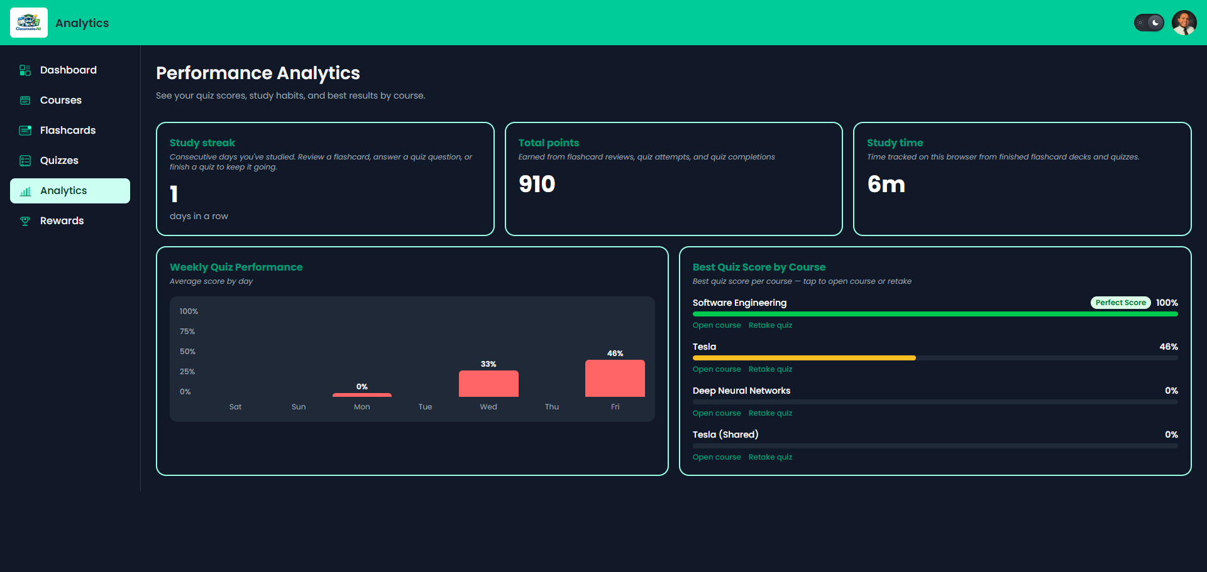Click the Analytics bar chart icon

click(25, 191)
